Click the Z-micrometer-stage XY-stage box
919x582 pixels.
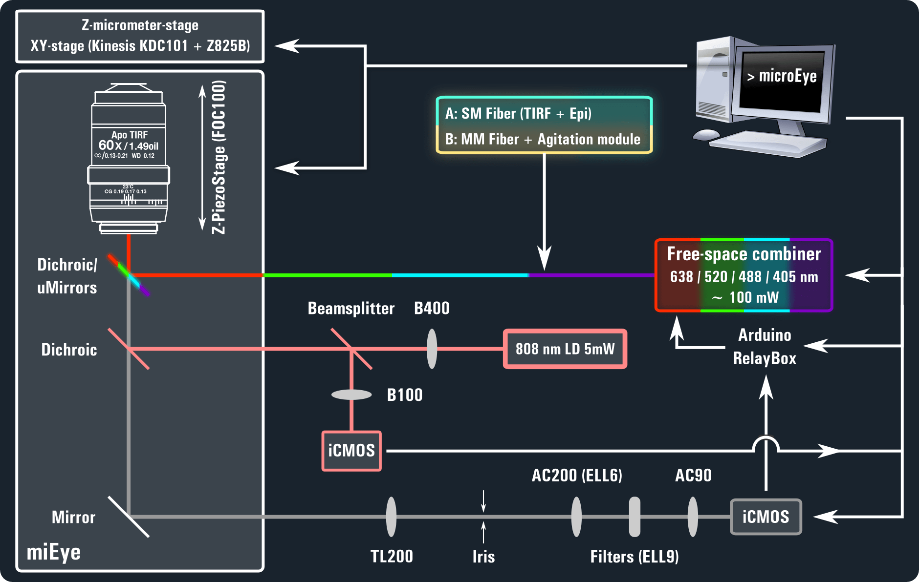pos(140,36)
